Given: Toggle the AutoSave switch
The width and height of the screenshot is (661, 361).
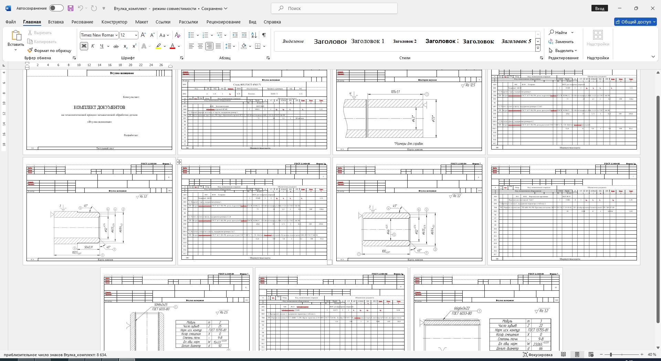Looking at the screenshot, I should tap(56, 8).
